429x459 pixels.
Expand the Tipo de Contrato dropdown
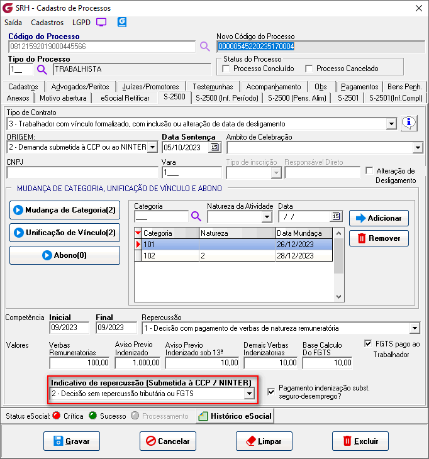[x=392, y=124]
